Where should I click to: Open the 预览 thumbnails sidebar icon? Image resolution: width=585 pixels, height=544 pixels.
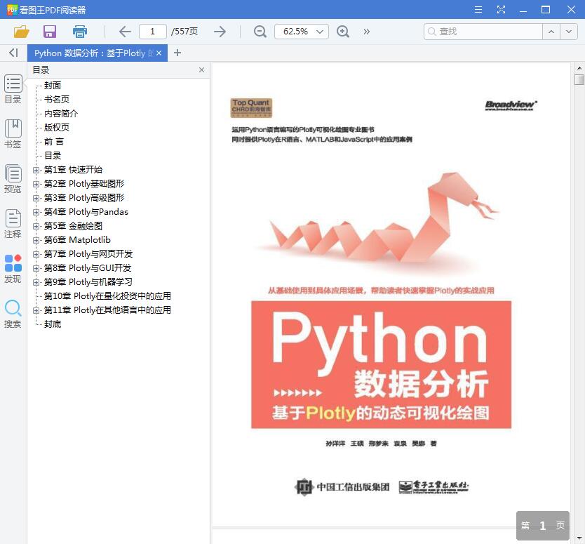(x=13, y=179)
